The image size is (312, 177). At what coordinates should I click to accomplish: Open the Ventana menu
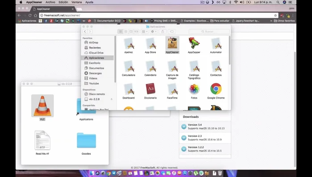pos(77,2)
